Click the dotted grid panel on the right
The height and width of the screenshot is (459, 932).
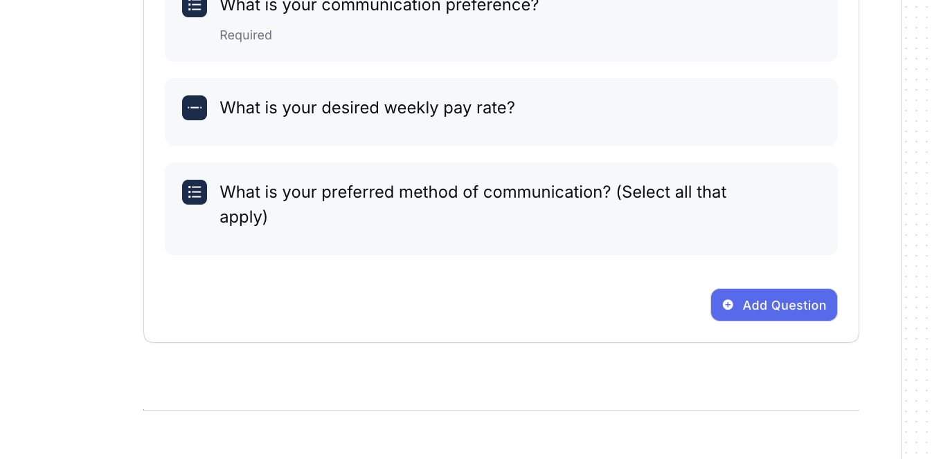[x=917, y=207]
